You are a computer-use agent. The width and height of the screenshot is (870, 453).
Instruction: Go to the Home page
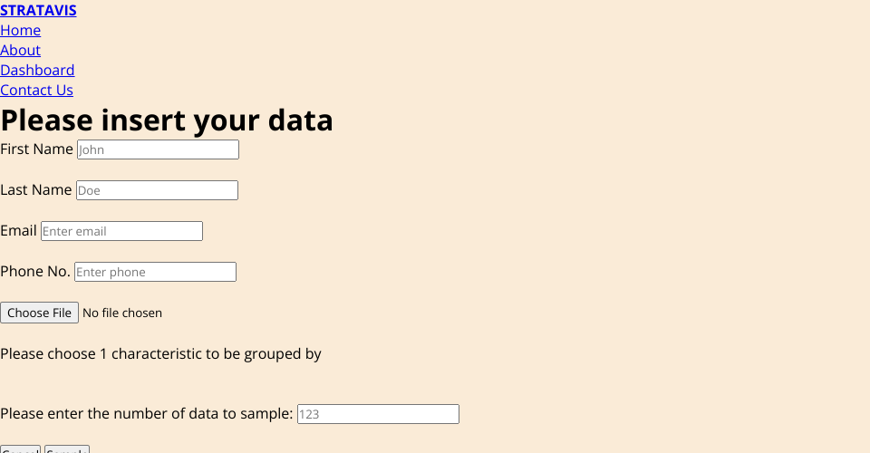click(x=20, y=31)
